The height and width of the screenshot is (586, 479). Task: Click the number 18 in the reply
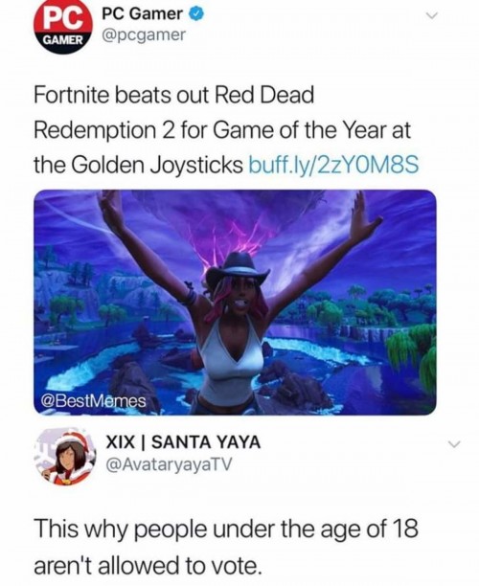[405, 530]
